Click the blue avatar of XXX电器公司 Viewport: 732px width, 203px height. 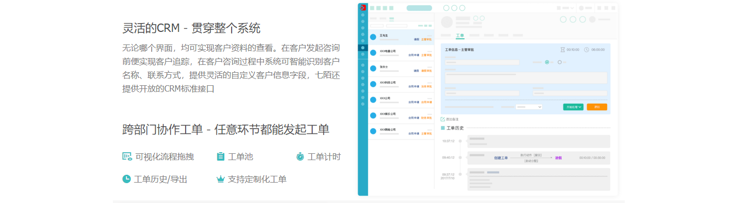[x=373, y=52]
